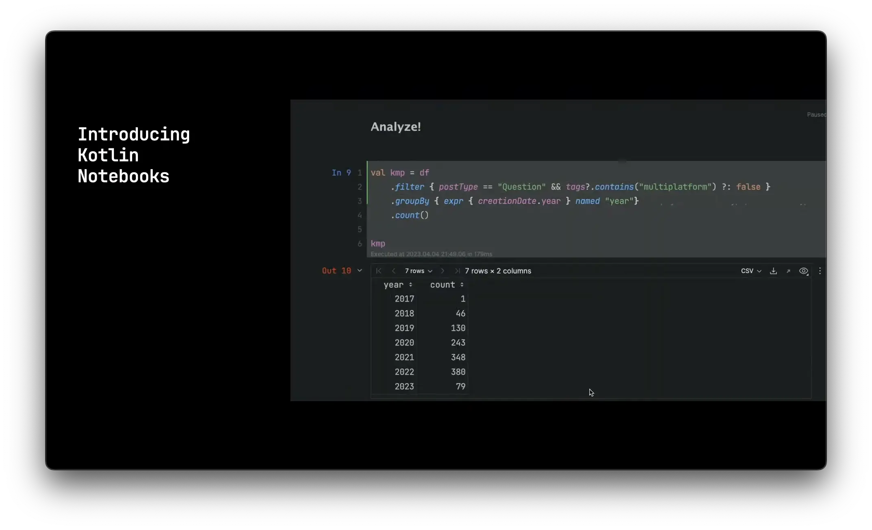This screenshot has height=530, width=872.
Task: Expand the CSV format dropdown
Action: (750, 271)
